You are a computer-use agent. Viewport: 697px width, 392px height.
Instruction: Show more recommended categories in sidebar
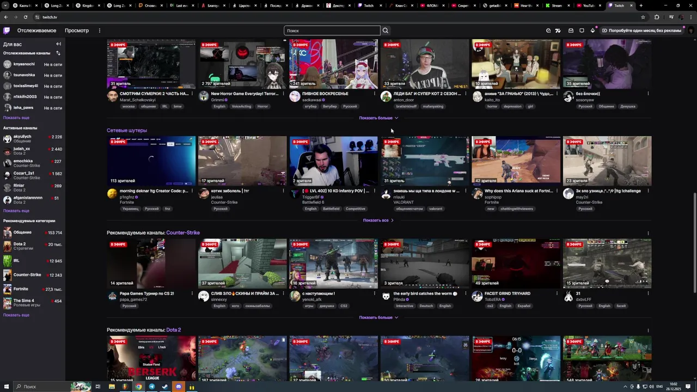16,315
